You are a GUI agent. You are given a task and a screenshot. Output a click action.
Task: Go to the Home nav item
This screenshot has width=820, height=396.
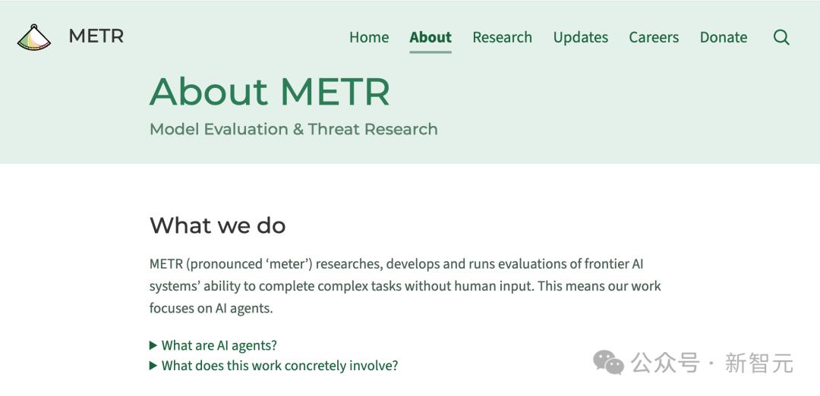369,38
